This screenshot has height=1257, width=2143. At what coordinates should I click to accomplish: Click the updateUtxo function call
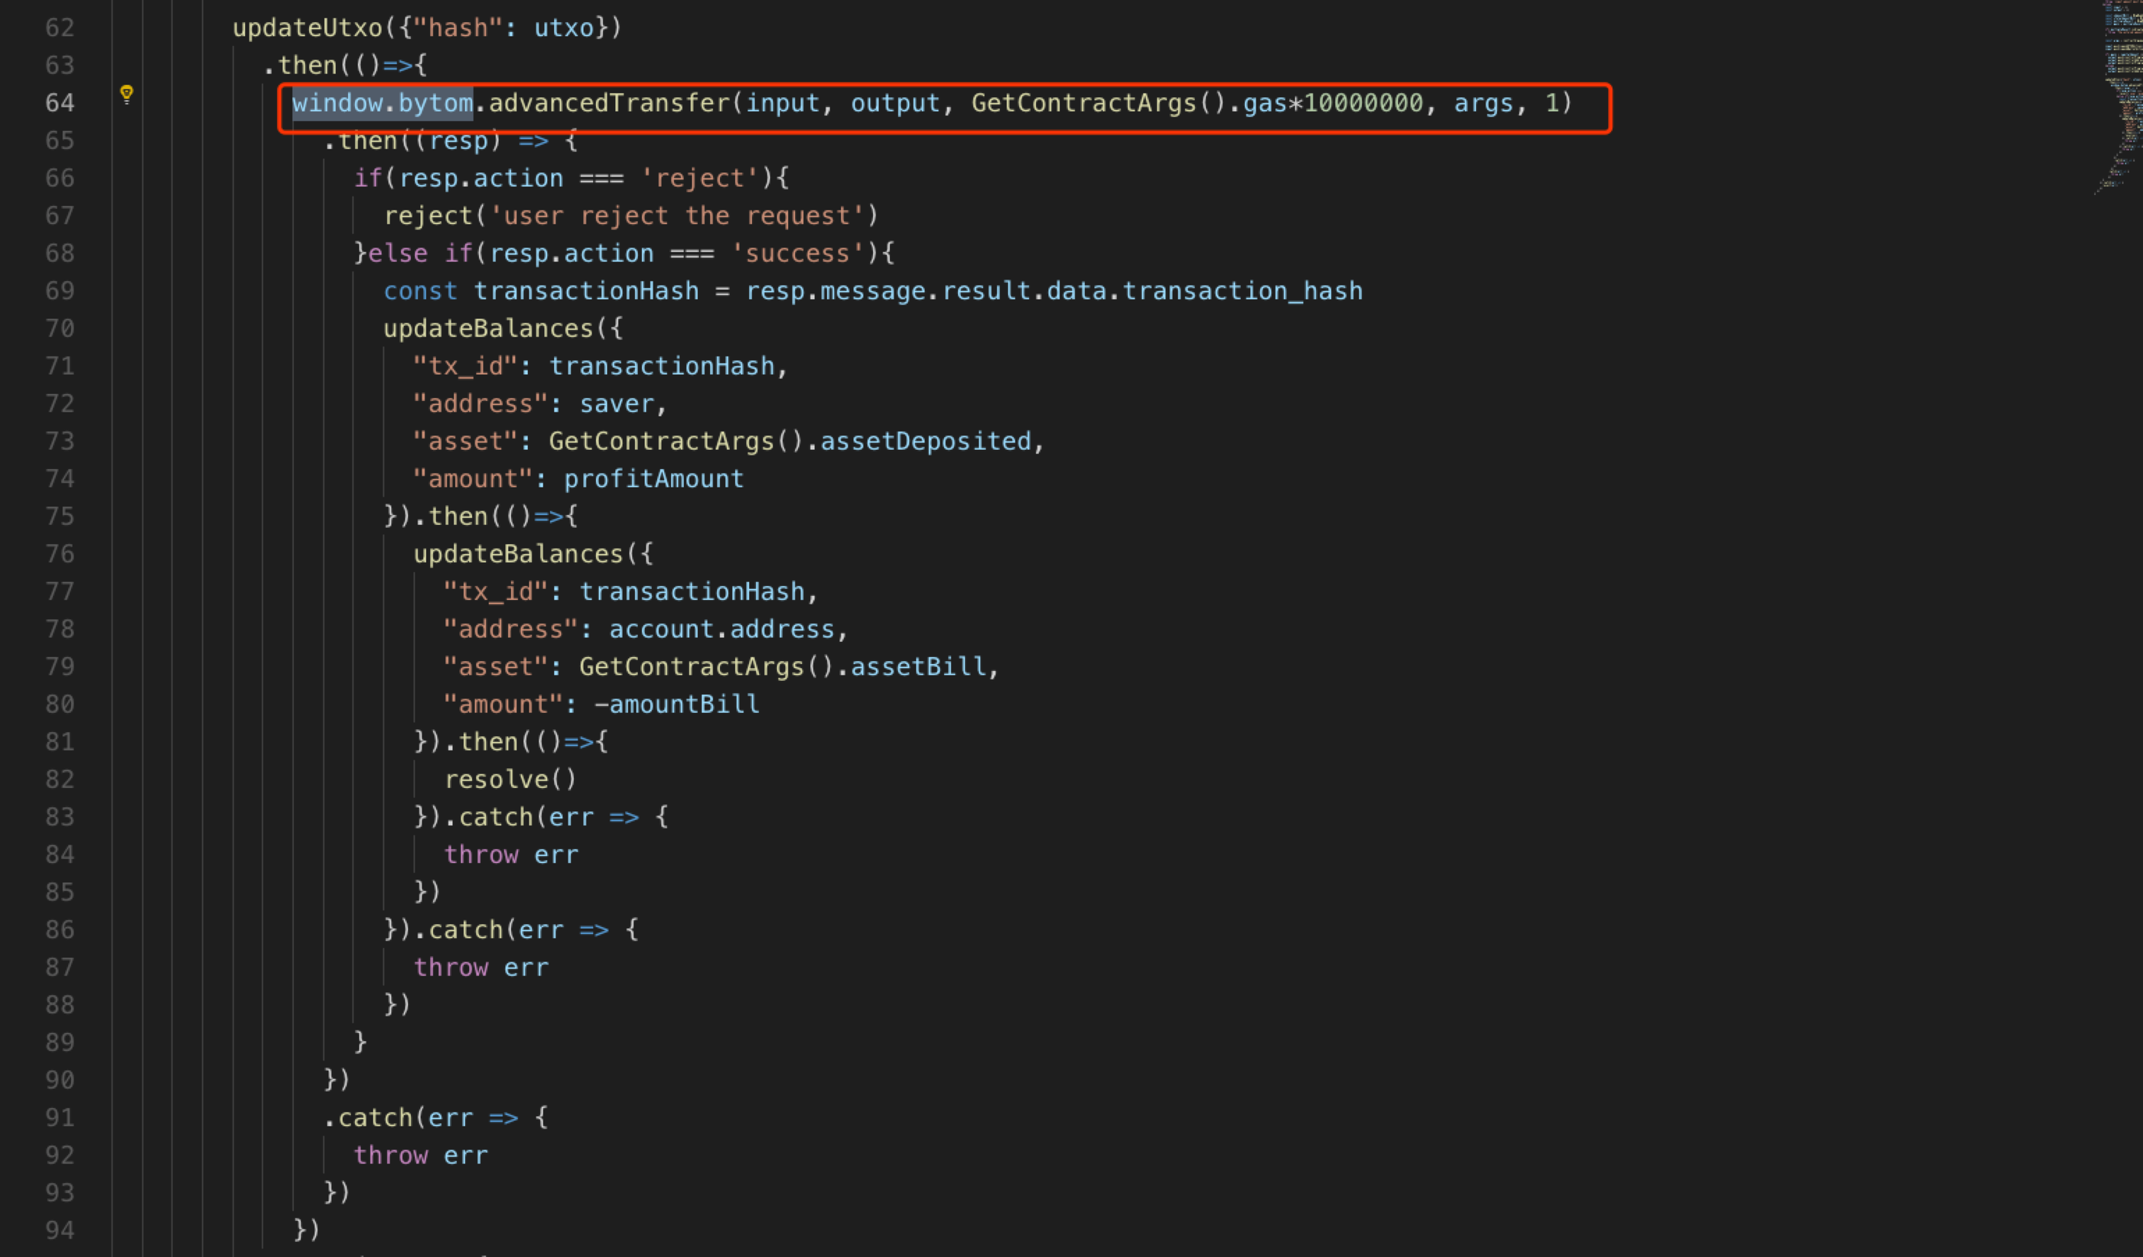(x=307, y=28)
